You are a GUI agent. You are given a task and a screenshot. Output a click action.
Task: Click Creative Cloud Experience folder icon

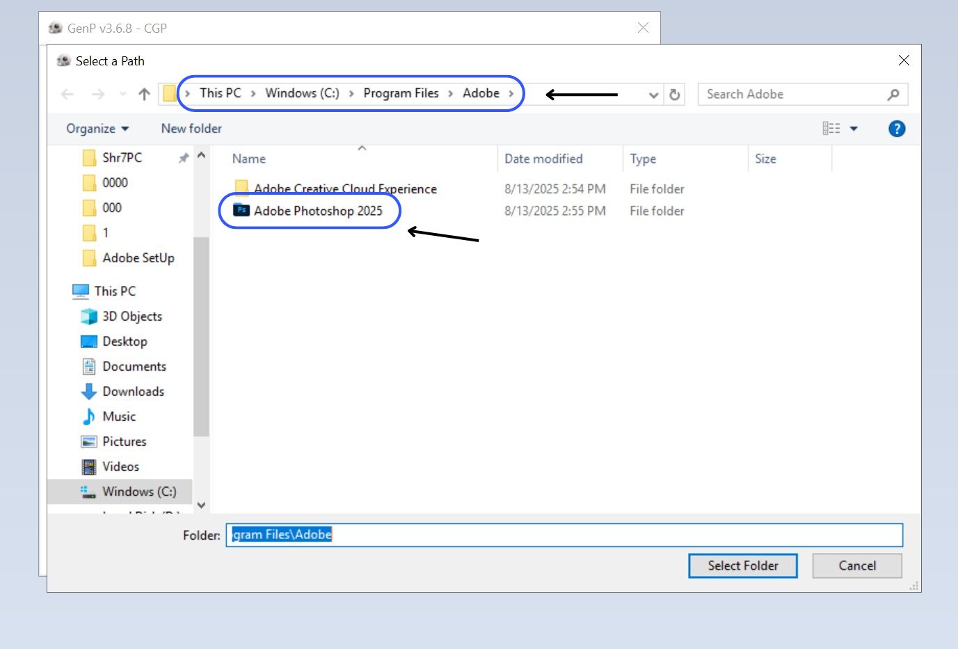[x=241, y=187]
